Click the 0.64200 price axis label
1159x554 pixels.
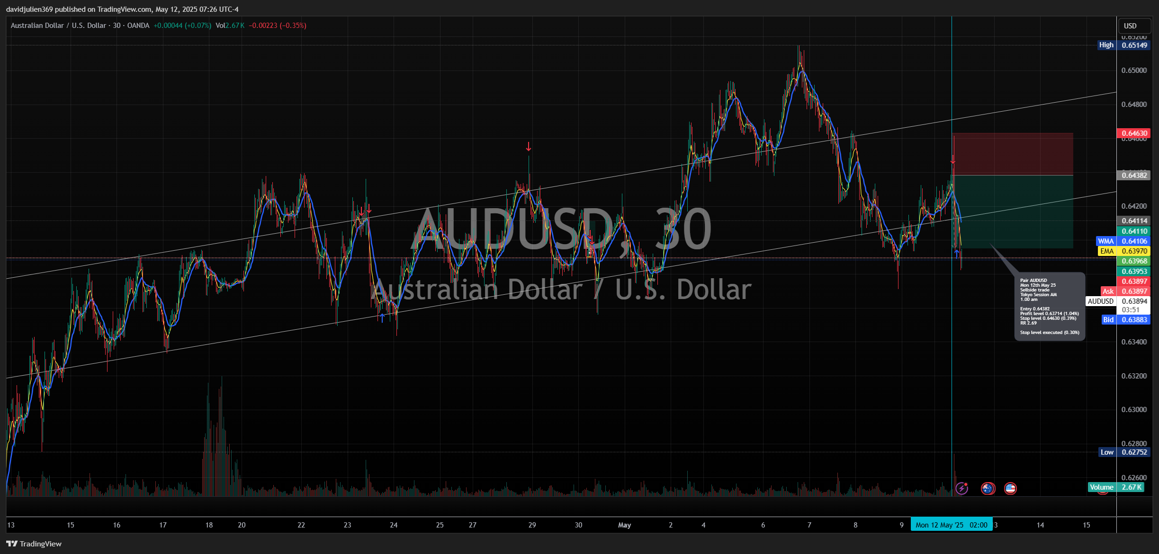click(x=1134, y=206)
